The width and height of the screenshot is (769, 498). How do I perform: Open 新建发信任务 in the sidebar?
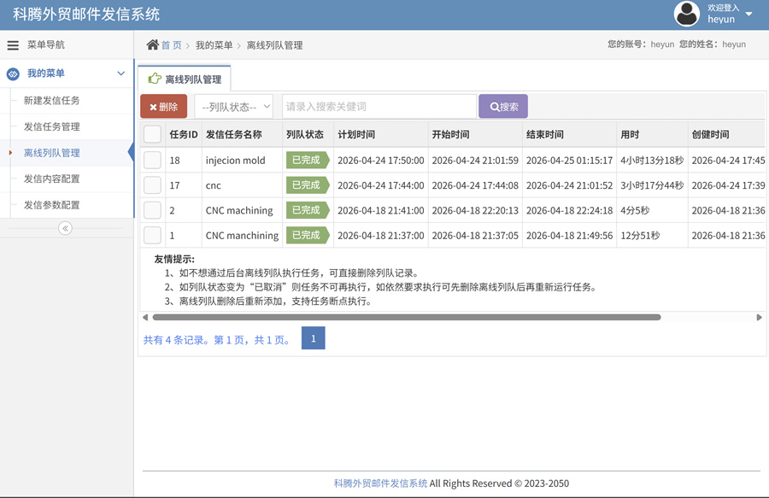[52, 101]
